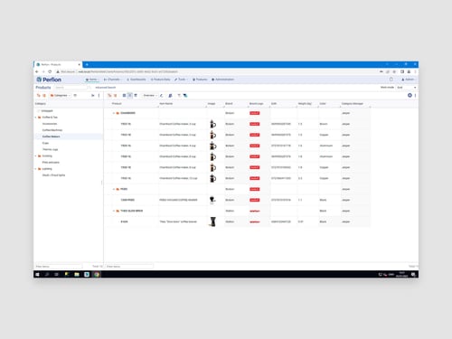Screen dimensions: 452x339
Task: Click the filter icon in grid toolbar
Action: 179,96
